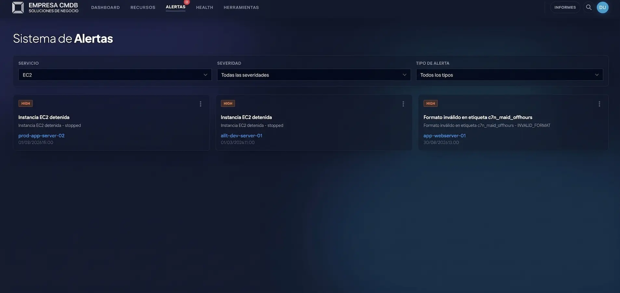This screenshot has height=293, width=620.
Task: Go to the Dashboard tab
Action: point(105,7)
